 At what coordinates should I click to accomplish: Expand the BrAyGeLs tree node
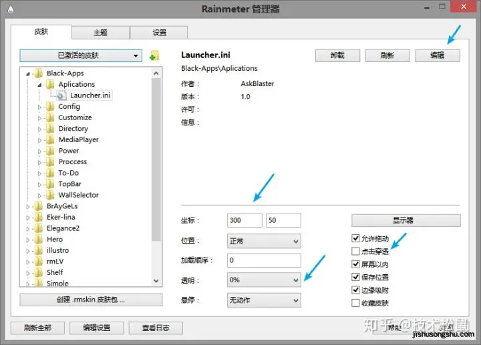pyautogui.click(x=28, y=207)
